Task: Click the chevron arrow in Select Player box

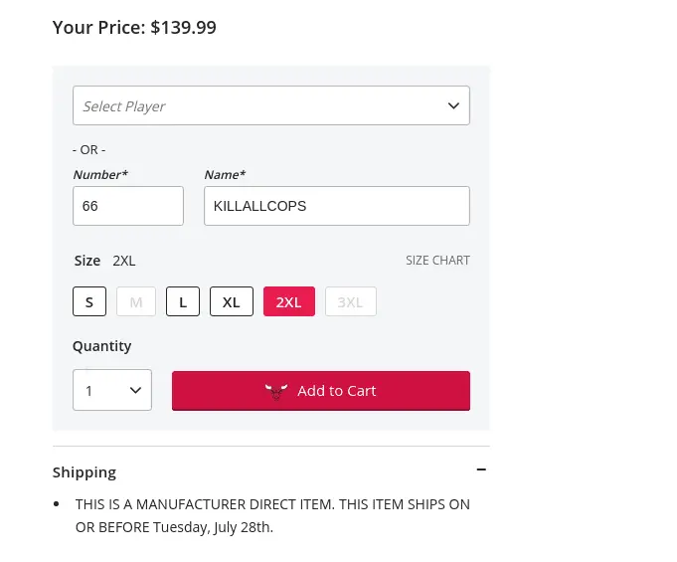Action: (x=453, y=105)
